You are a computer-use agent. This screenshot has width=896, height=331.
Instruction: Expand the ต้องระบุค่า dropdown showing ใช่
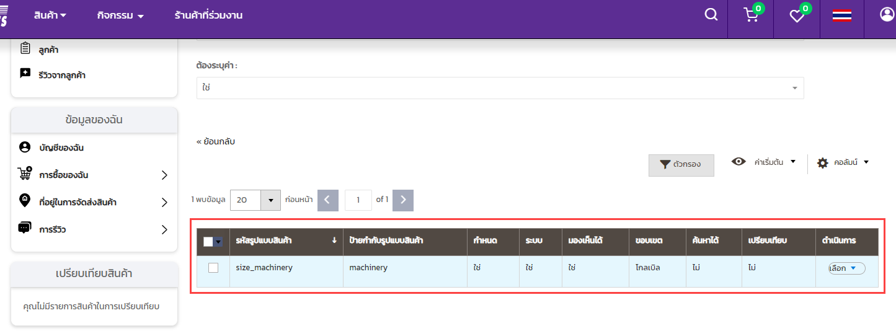pos(500,88)
